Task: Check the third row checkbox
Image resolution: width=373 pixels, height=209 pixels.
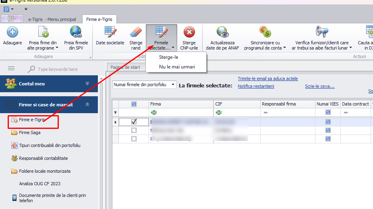Action: (134, 139)
